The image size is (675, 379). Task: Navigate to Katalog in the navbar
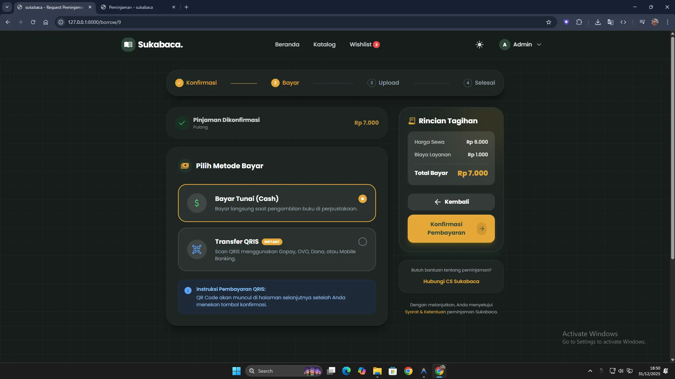point(324,45)
